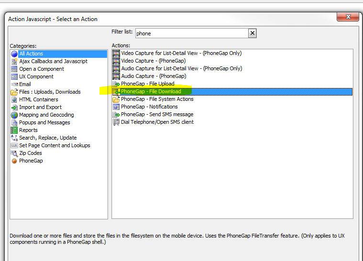This screenshot has height=261, width=363.
Task: Click the PhoneGap - Send SMS message icon
Action: click(116, 114)
